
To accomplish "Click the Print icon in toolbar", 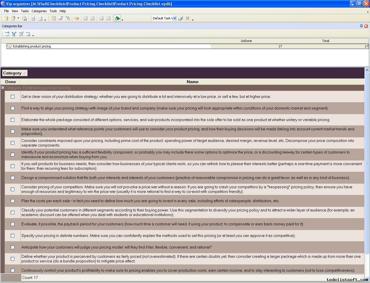I will 33,18.
